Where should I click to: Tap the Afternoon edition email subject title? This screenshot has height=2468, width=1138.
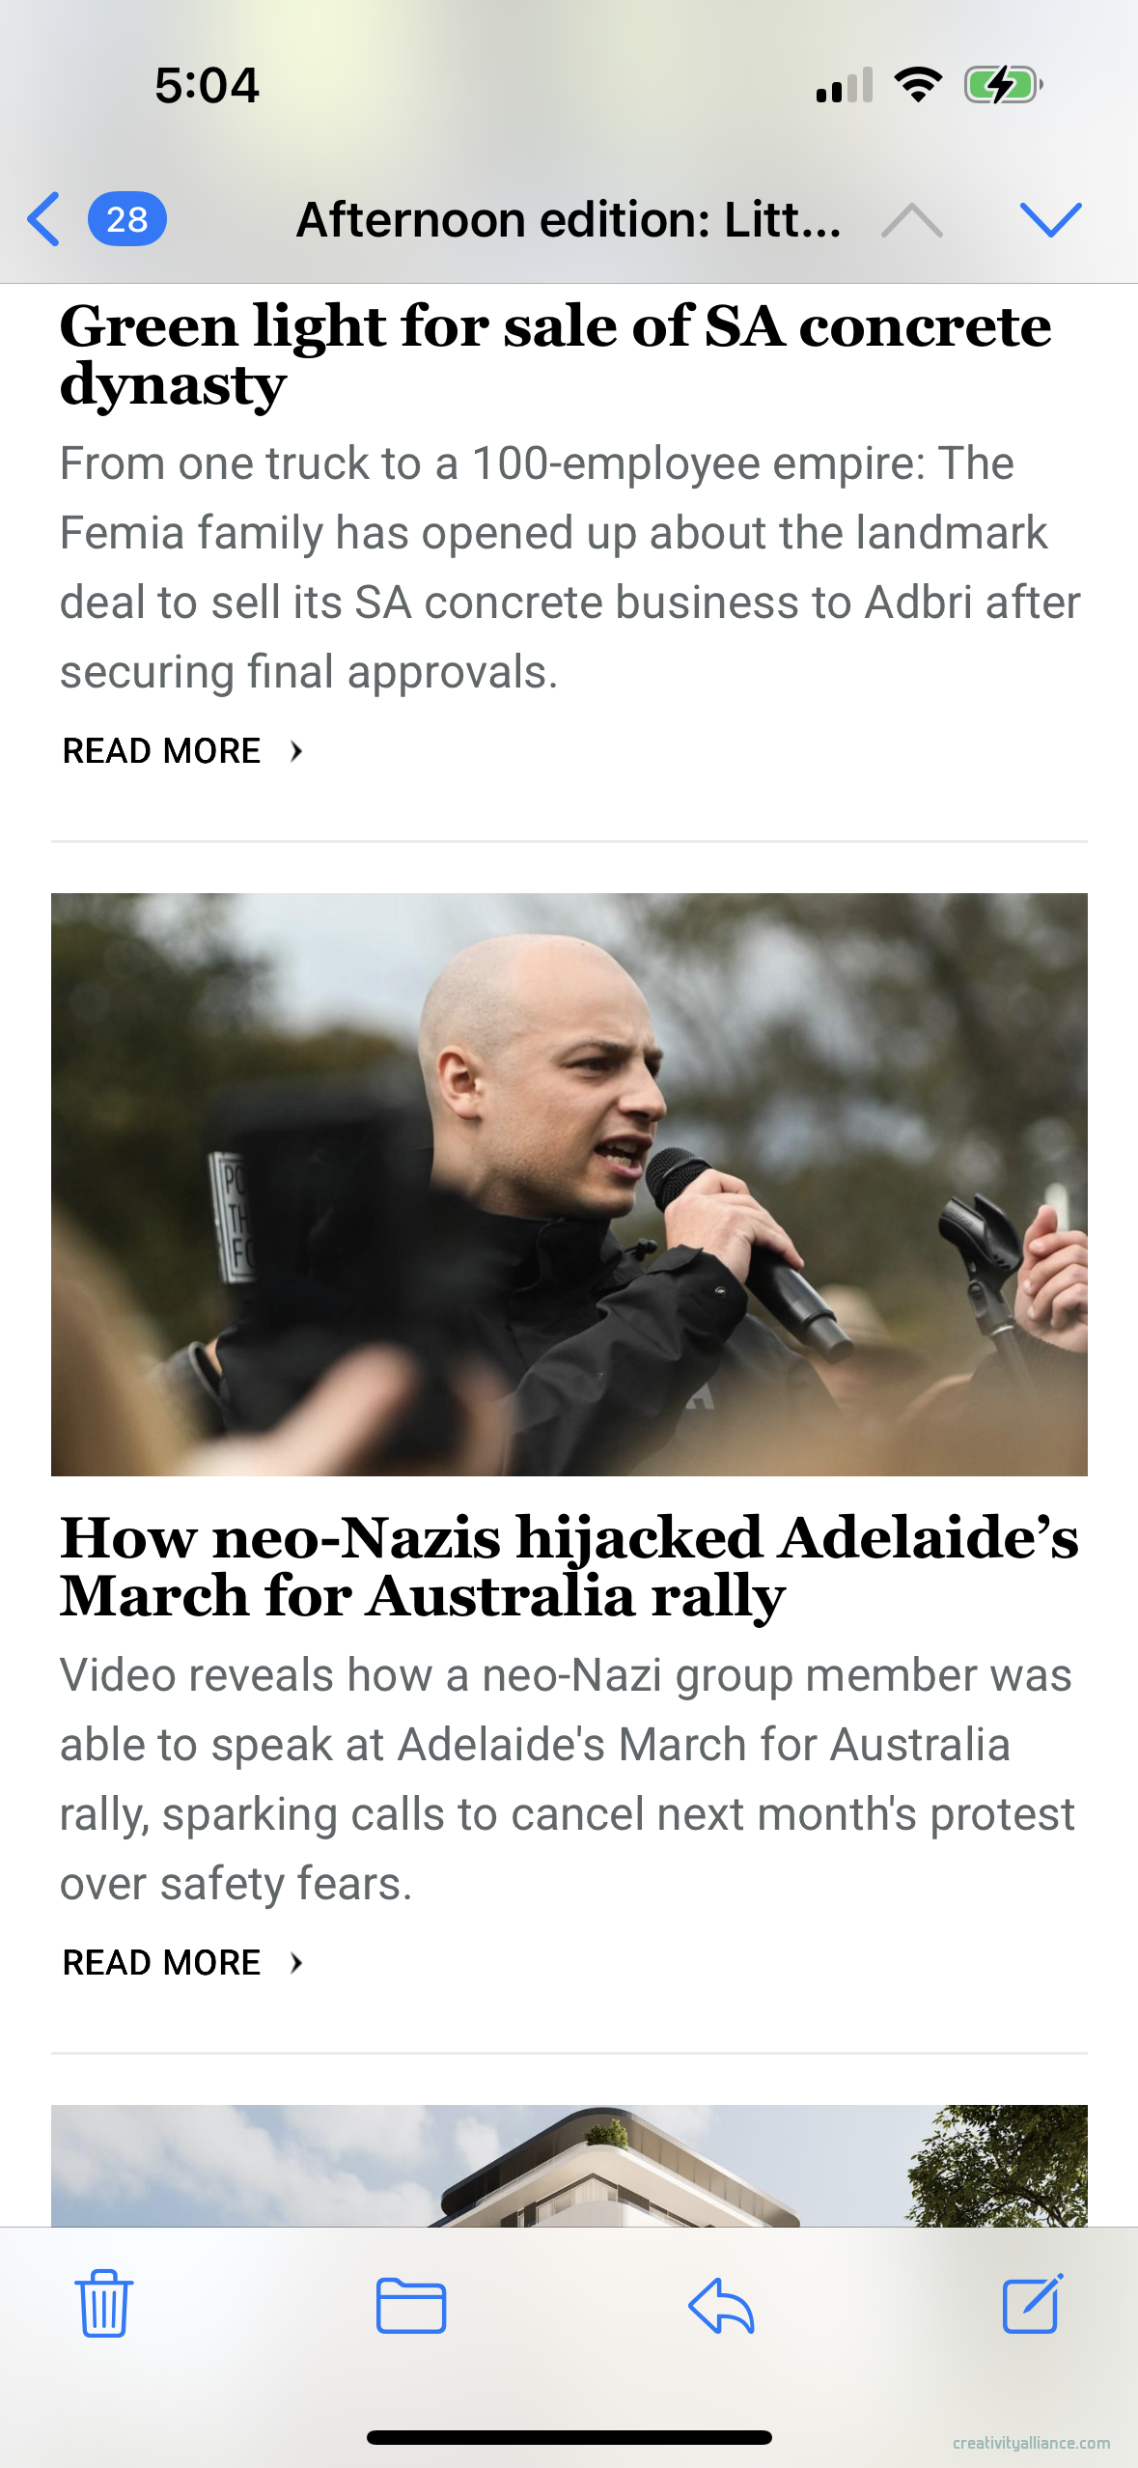[569, 219]
